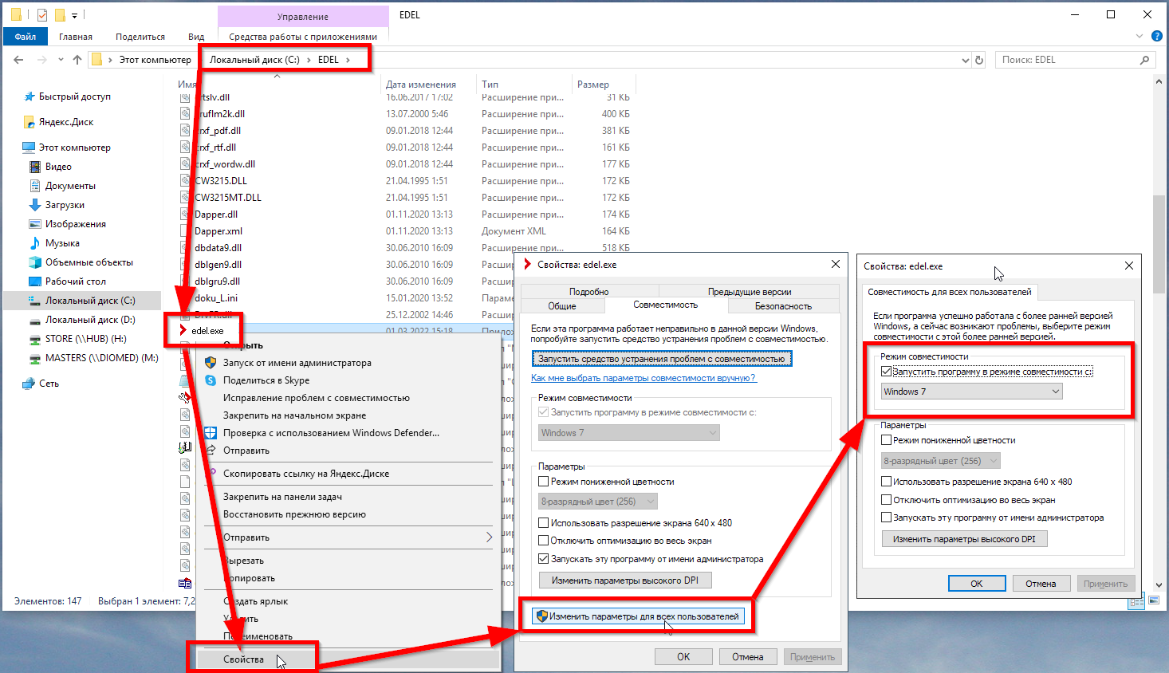Select Локальный диск (D:) in sidebar
Image resolution: width=1169 pixels, height=673 pixels.
click(x=89, y=320)
